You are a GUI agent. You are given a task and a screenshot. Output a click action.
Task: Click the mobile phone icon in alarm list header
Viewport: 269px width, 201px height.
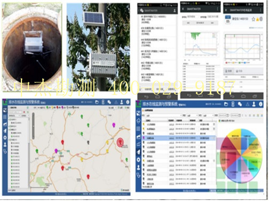click(233, 104)
